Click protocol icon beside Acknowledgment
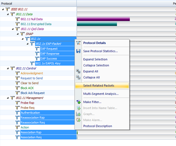Screen dimensions: 176x146 [17, 73]
